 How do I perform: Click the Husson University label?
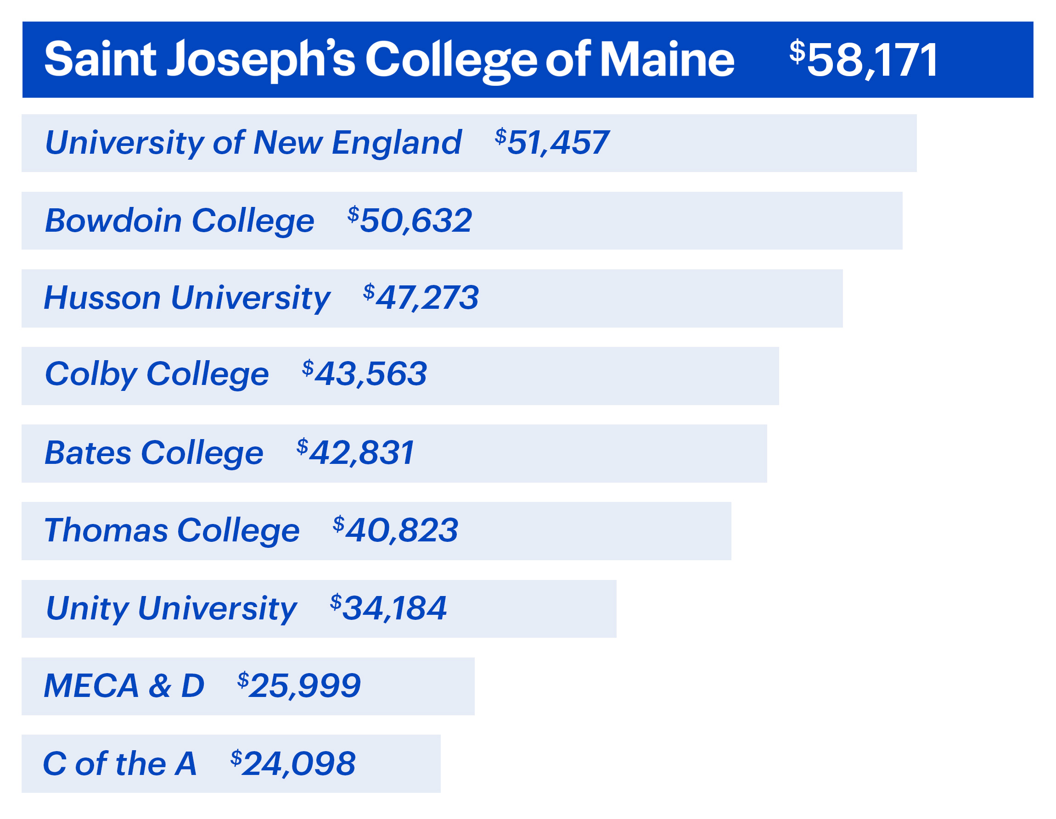click(x=187, y=298)
